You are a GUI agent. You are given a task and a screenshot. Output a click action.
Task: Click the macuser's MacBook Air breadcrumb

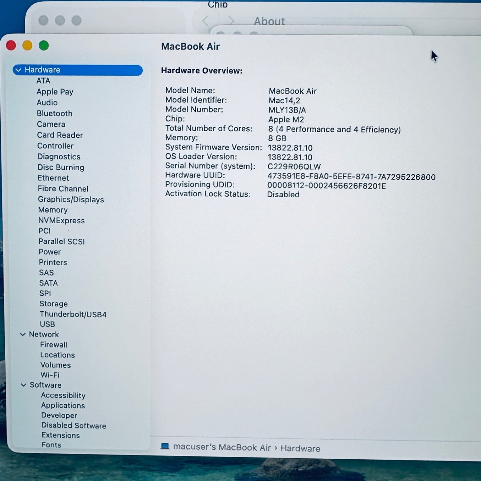tap(221, 448)
